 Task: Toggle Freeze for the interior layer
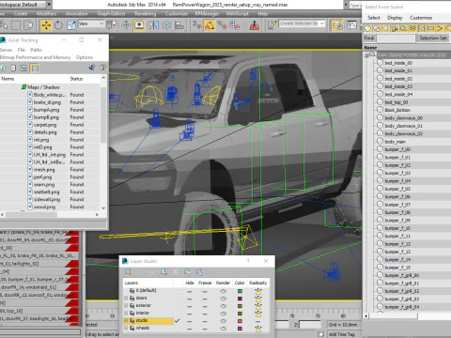[x=205, y=314]
